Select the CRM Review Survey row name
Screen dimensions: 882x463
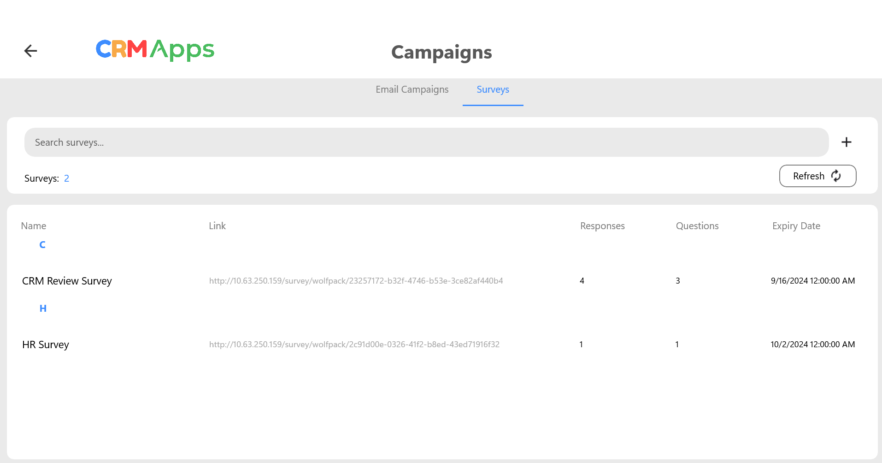(x=67, y=281)
